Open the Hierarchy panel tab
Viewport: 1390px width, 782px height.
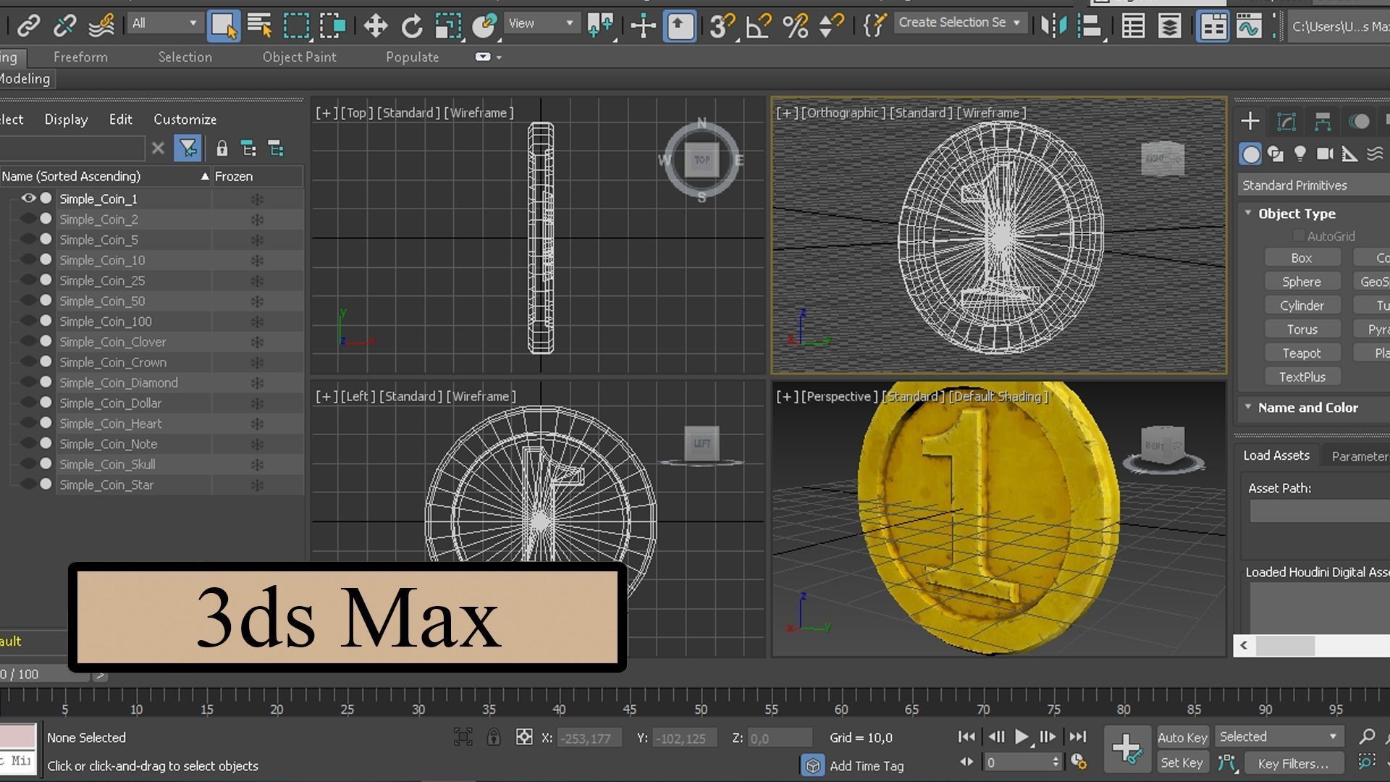1323,121
